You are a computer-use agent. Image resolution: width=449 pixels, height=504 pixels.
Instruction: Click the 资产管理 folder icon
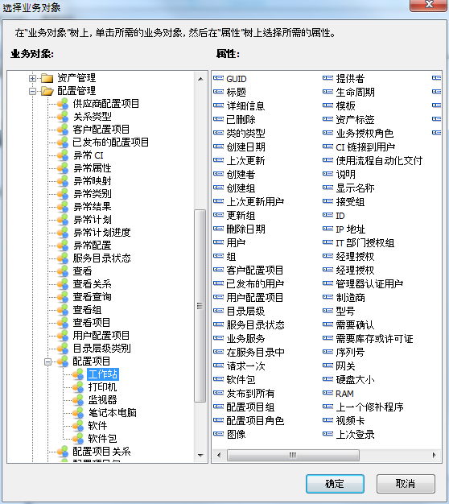(47, 78)
